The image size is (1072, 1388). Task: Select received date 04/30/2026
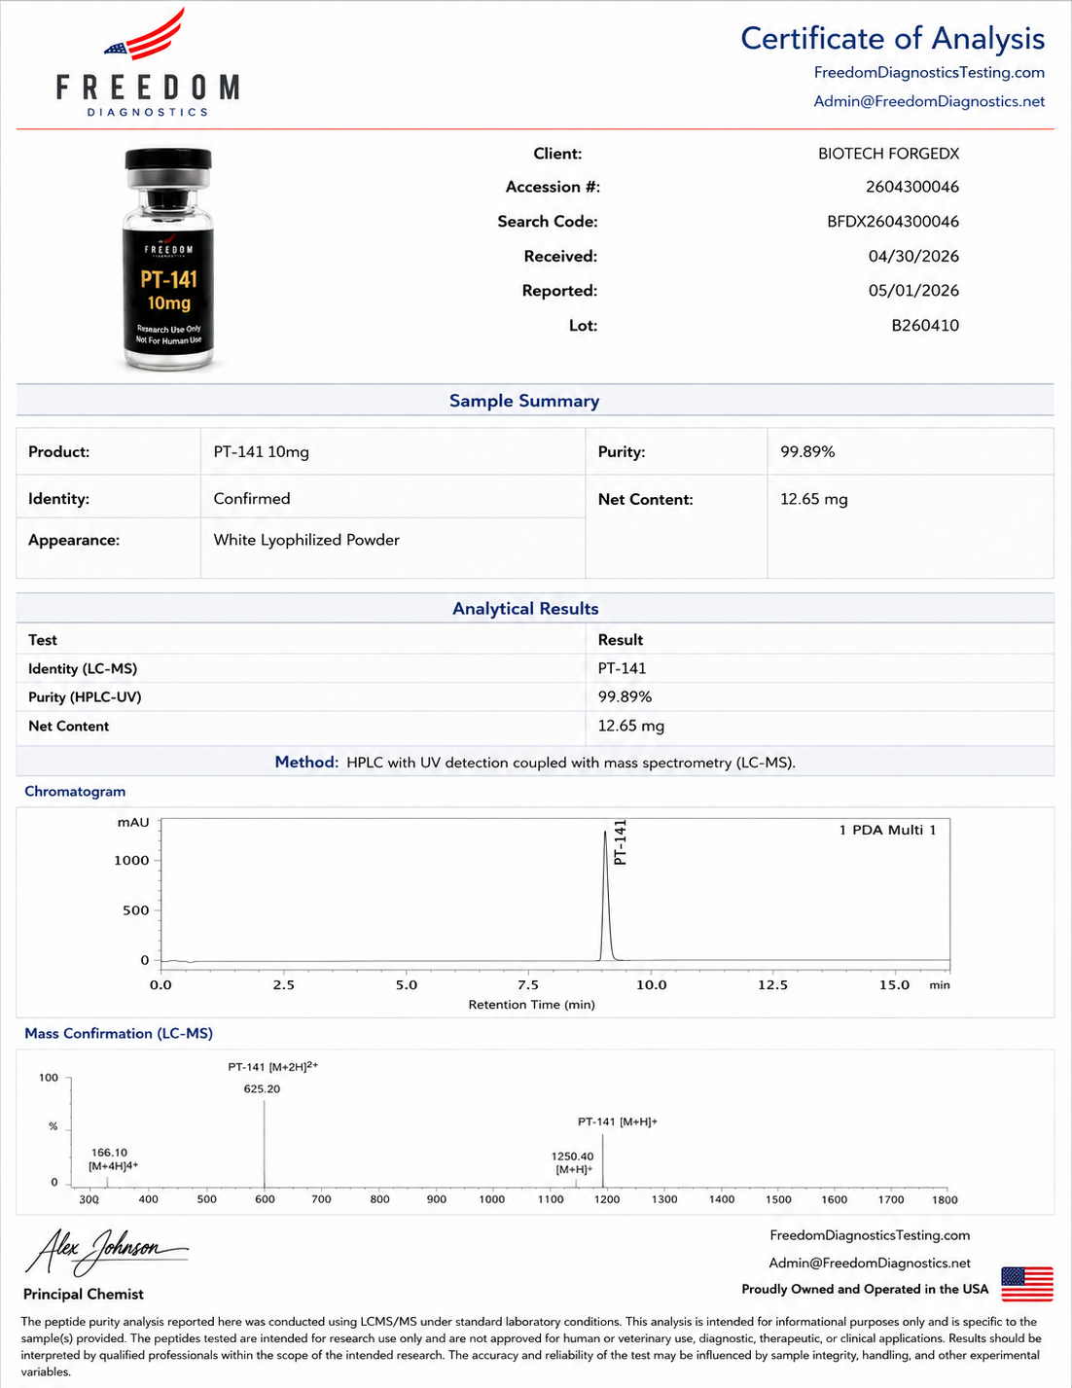(x=913, y=257)
